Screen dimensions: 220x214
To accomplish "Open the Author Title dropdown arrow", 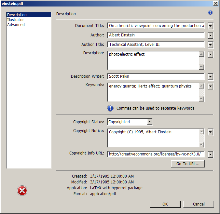I will (211, 45).
